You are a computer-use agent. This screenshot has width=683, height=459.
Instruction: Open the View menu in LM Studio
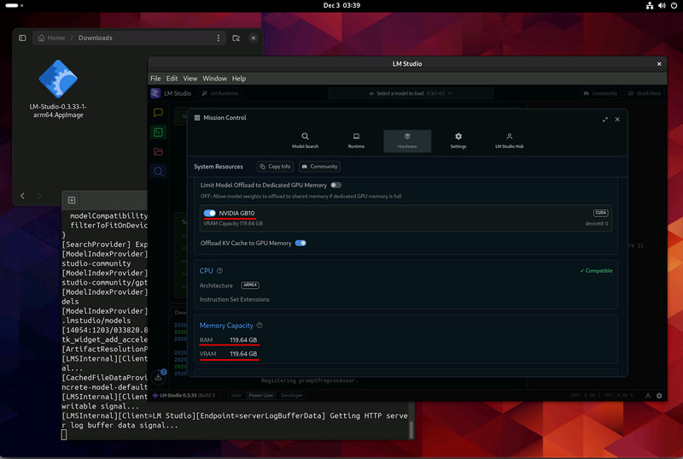tap(190, 79)
